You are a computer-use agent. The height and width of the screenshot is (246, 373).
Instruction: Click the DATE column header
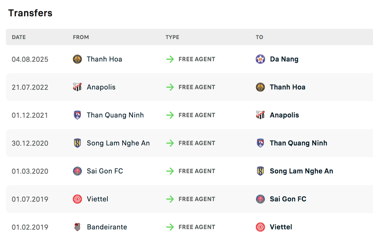(19, 37)
